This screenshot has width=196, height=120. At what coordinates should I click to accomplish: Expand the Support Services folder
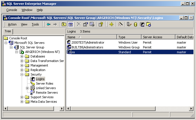tap(22, 97)
